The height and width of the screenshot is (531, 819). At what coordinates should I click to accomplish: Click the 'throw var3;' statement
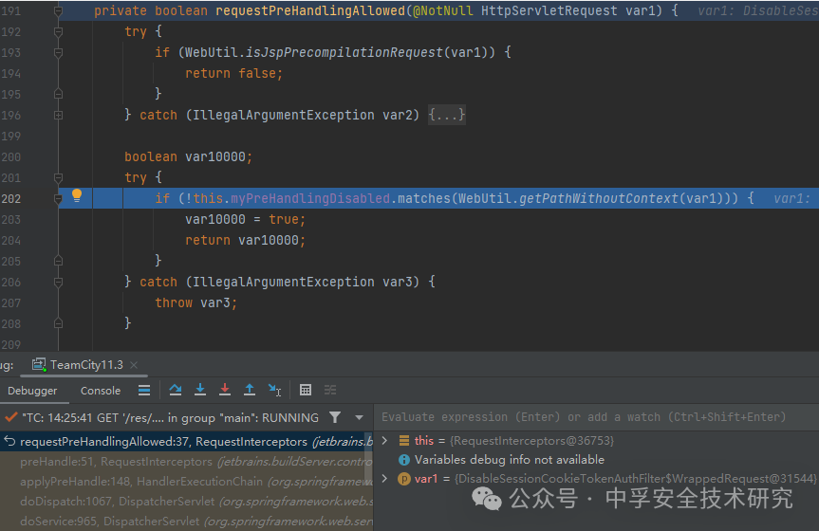(195, 302)
